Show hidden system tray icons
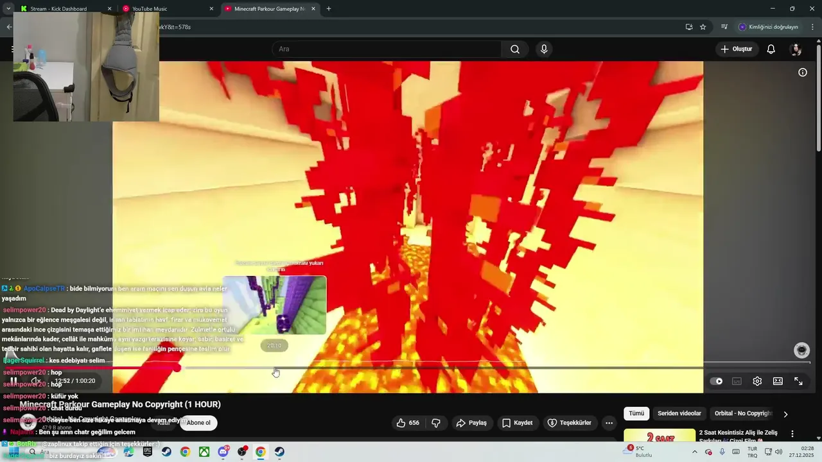Viewport: 822px width, 462px height. pyautogui.click(x=694, y=452)
